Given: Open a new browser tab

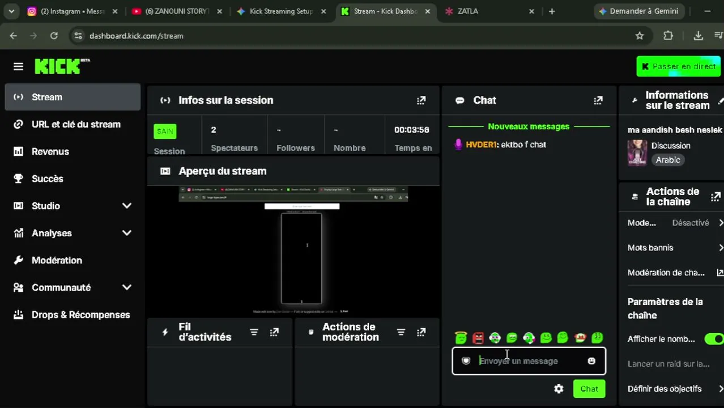Looking at the screenshot, I should (552, 11).
